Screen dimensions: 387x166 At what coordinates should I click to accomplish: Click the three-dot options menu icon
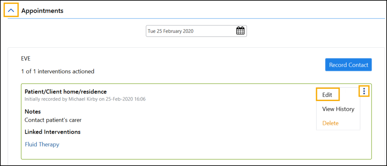click(x=364, y=91)
